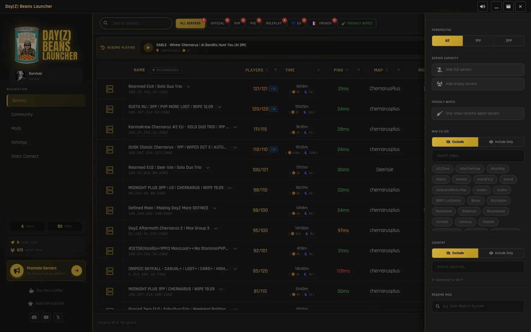
Task: Toggle Hide full servers option
Action: coord(478,70)
